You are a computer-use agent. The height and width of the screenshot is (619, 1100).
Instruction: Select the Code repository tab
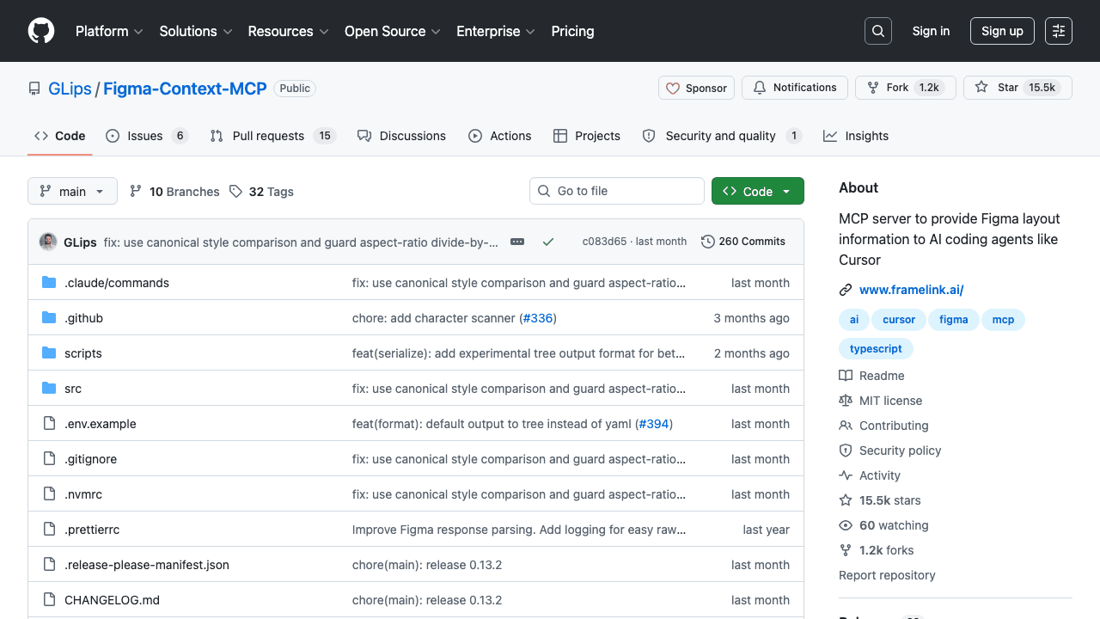pyautogui.click(x=60, y=136)
